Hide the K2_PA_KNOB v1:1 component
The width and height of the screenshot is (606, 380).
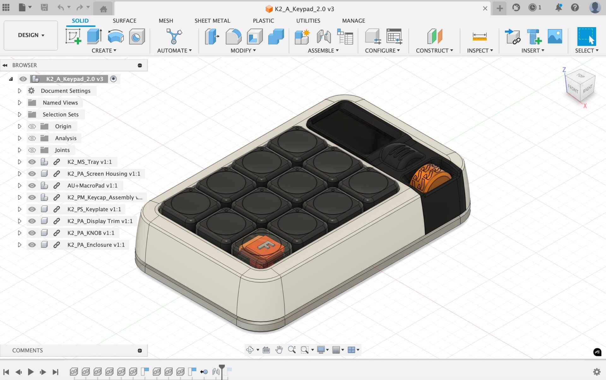point(32,233)
